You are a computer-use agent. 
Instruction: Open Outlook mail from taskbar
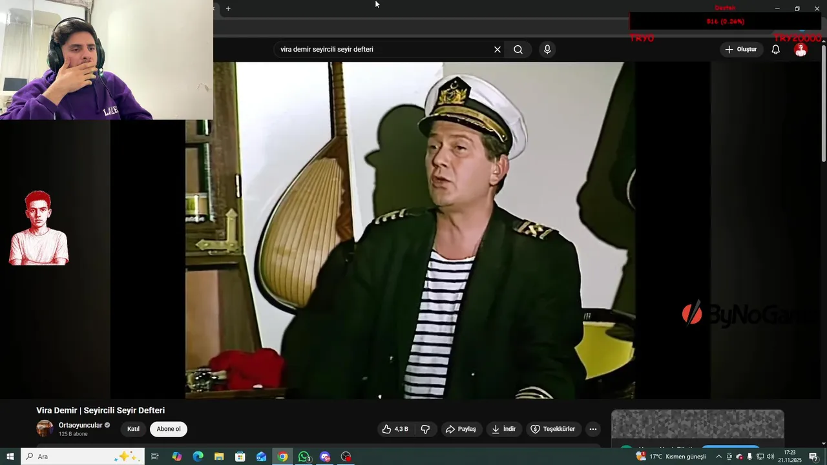pos(261,457)
